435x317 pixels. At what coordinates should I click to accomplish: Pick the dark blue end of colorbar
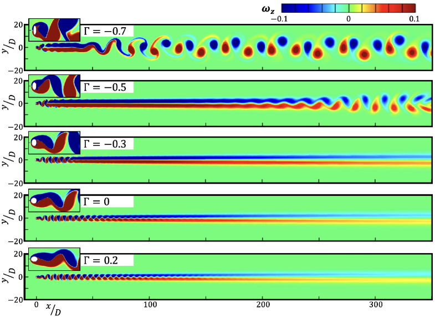(288, 8)
